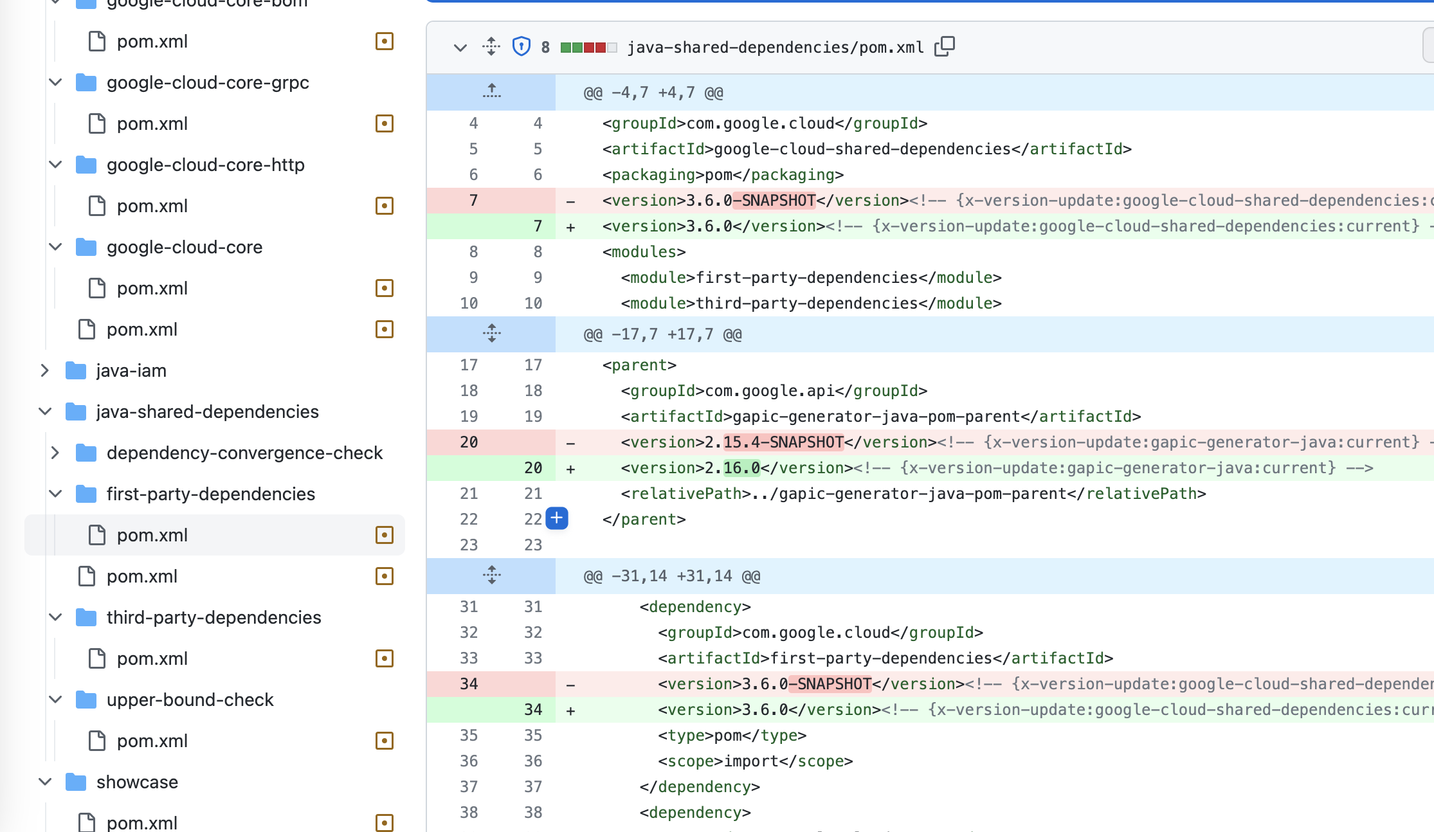Expand dependency-convergence-check folder

55,453
